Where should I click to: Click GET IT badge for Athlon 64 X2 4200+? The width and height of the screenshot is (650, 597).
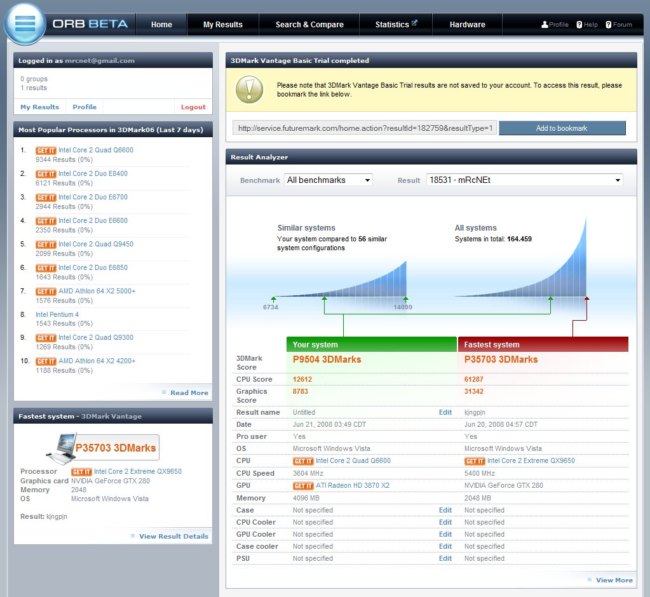46,361
